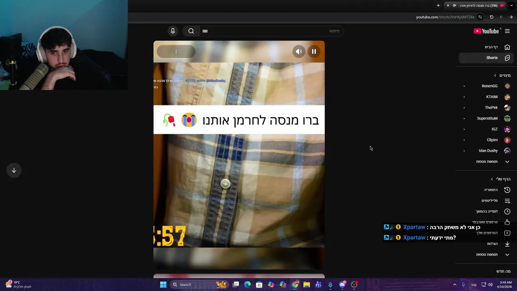
Task: Click the playlists list icon
Action: [x=507, y=200]
